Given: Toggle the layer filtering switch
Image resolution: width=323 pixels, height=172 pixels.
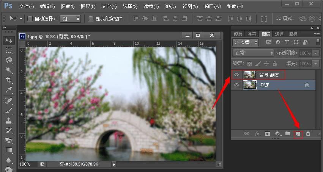Looking at the screenshot, I should pos(318,42).
